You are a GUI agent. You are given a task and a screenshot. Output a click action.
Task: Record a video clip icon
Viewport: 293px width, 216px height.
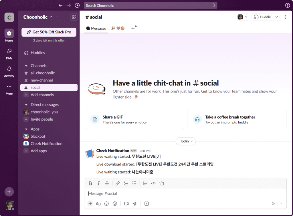click(x=126, y=203)
